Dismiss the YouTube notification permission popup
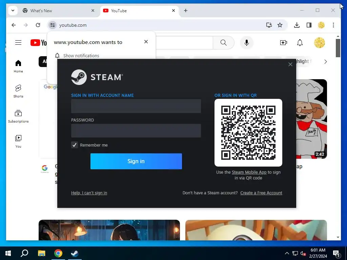 pyautogui.click(x=146, y=42)
